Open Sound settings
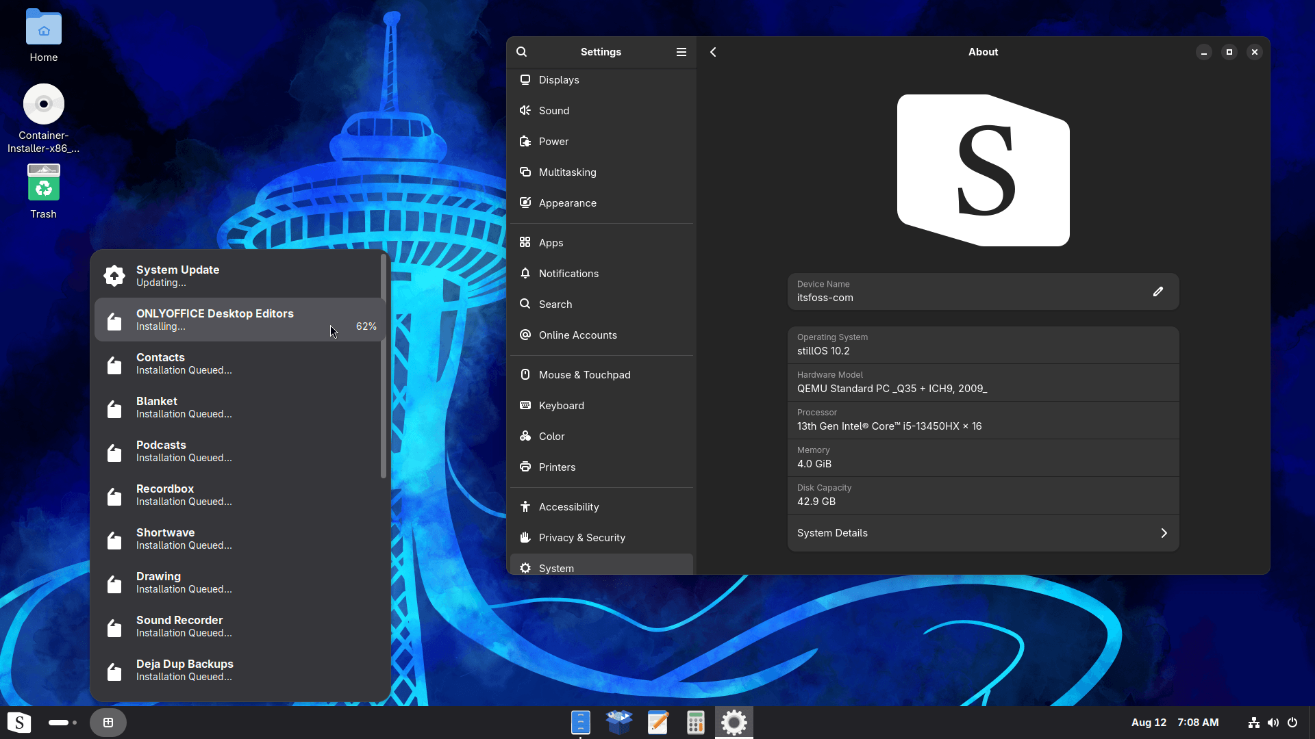This screenshot has height=739, width=1315. pyautogui.click(x=601, y=111)
